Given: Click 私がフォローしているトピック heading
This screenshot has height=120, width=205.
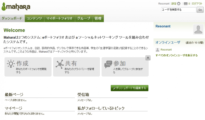Looking at the screenshot, I should [x=101, y=108].
